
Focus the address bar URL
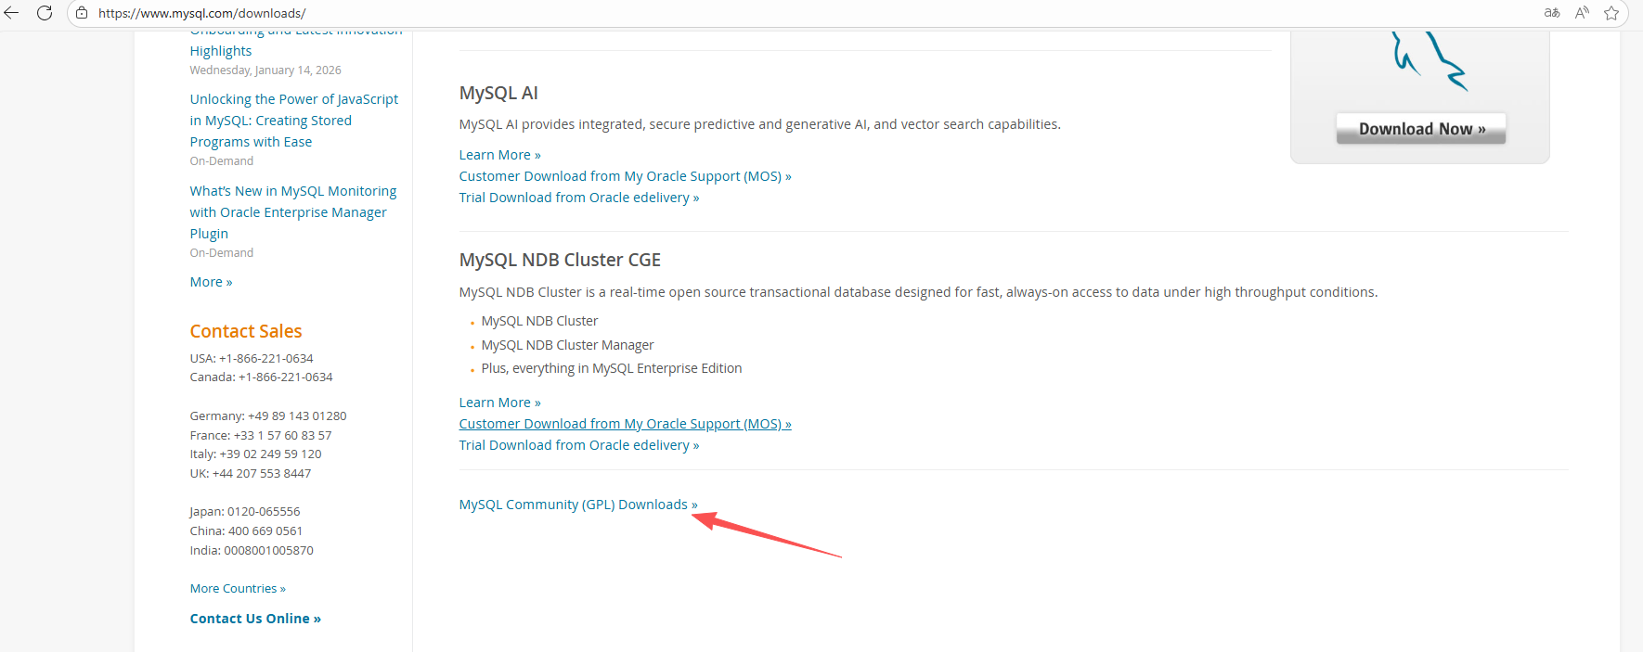click(x=201, y=14)
